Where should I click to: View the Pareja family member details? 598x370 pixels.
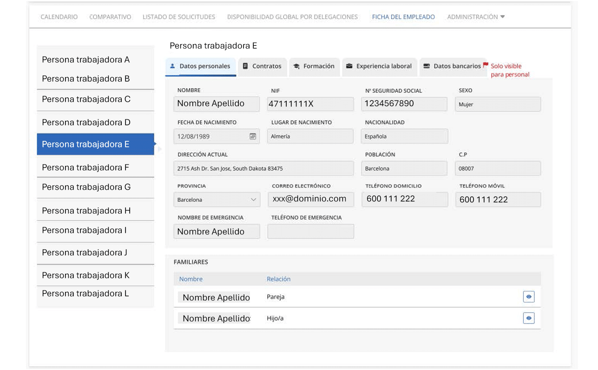pos(528,297)
